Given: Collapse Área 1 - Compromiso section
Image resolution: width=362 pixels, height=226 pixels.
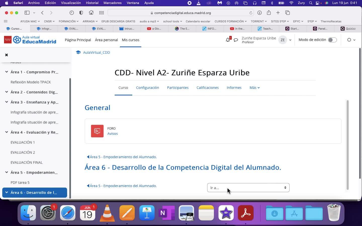Looking at the screenshot, I should coord(7,72).
